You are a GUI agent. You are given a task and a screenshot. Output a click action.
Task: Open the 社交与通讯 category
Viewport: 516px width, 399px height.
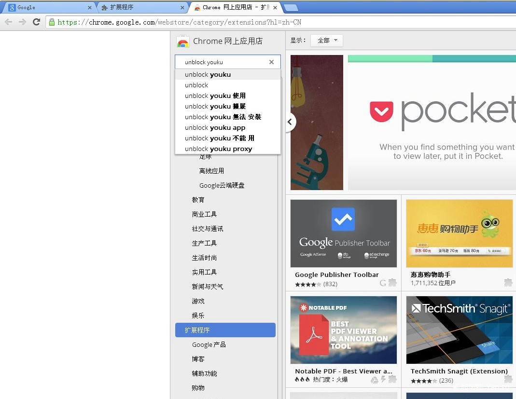coord(208,229)
